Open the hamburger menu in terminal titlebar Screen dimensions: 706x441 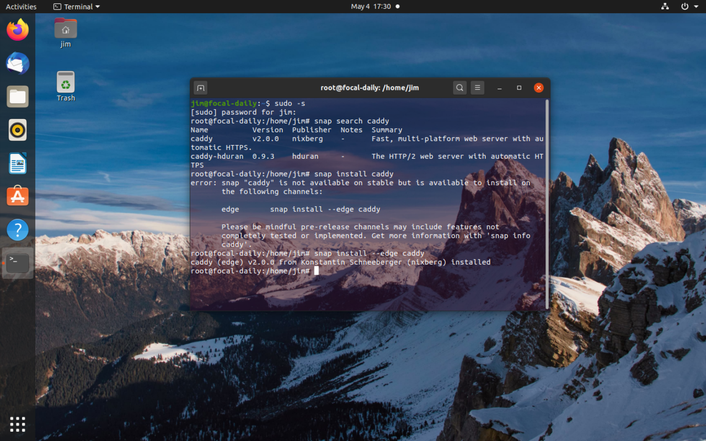pos(477,87)
